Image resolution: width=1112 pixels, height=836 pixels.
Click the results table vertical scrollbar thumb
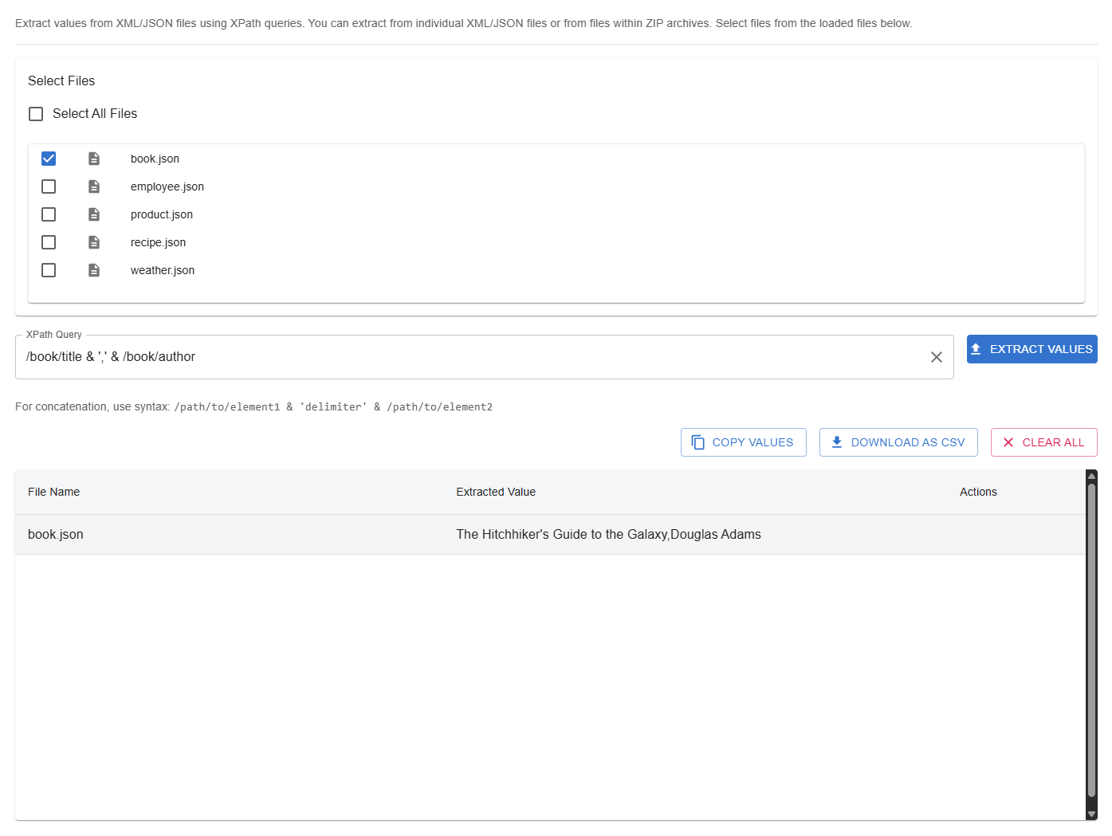[1092, 639]
